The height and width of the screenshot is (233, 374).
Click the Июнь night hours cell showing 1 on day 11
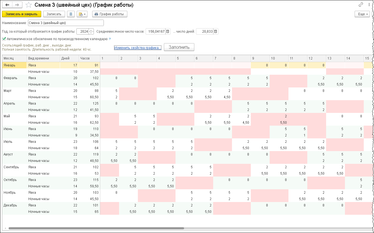coord(298,135)
